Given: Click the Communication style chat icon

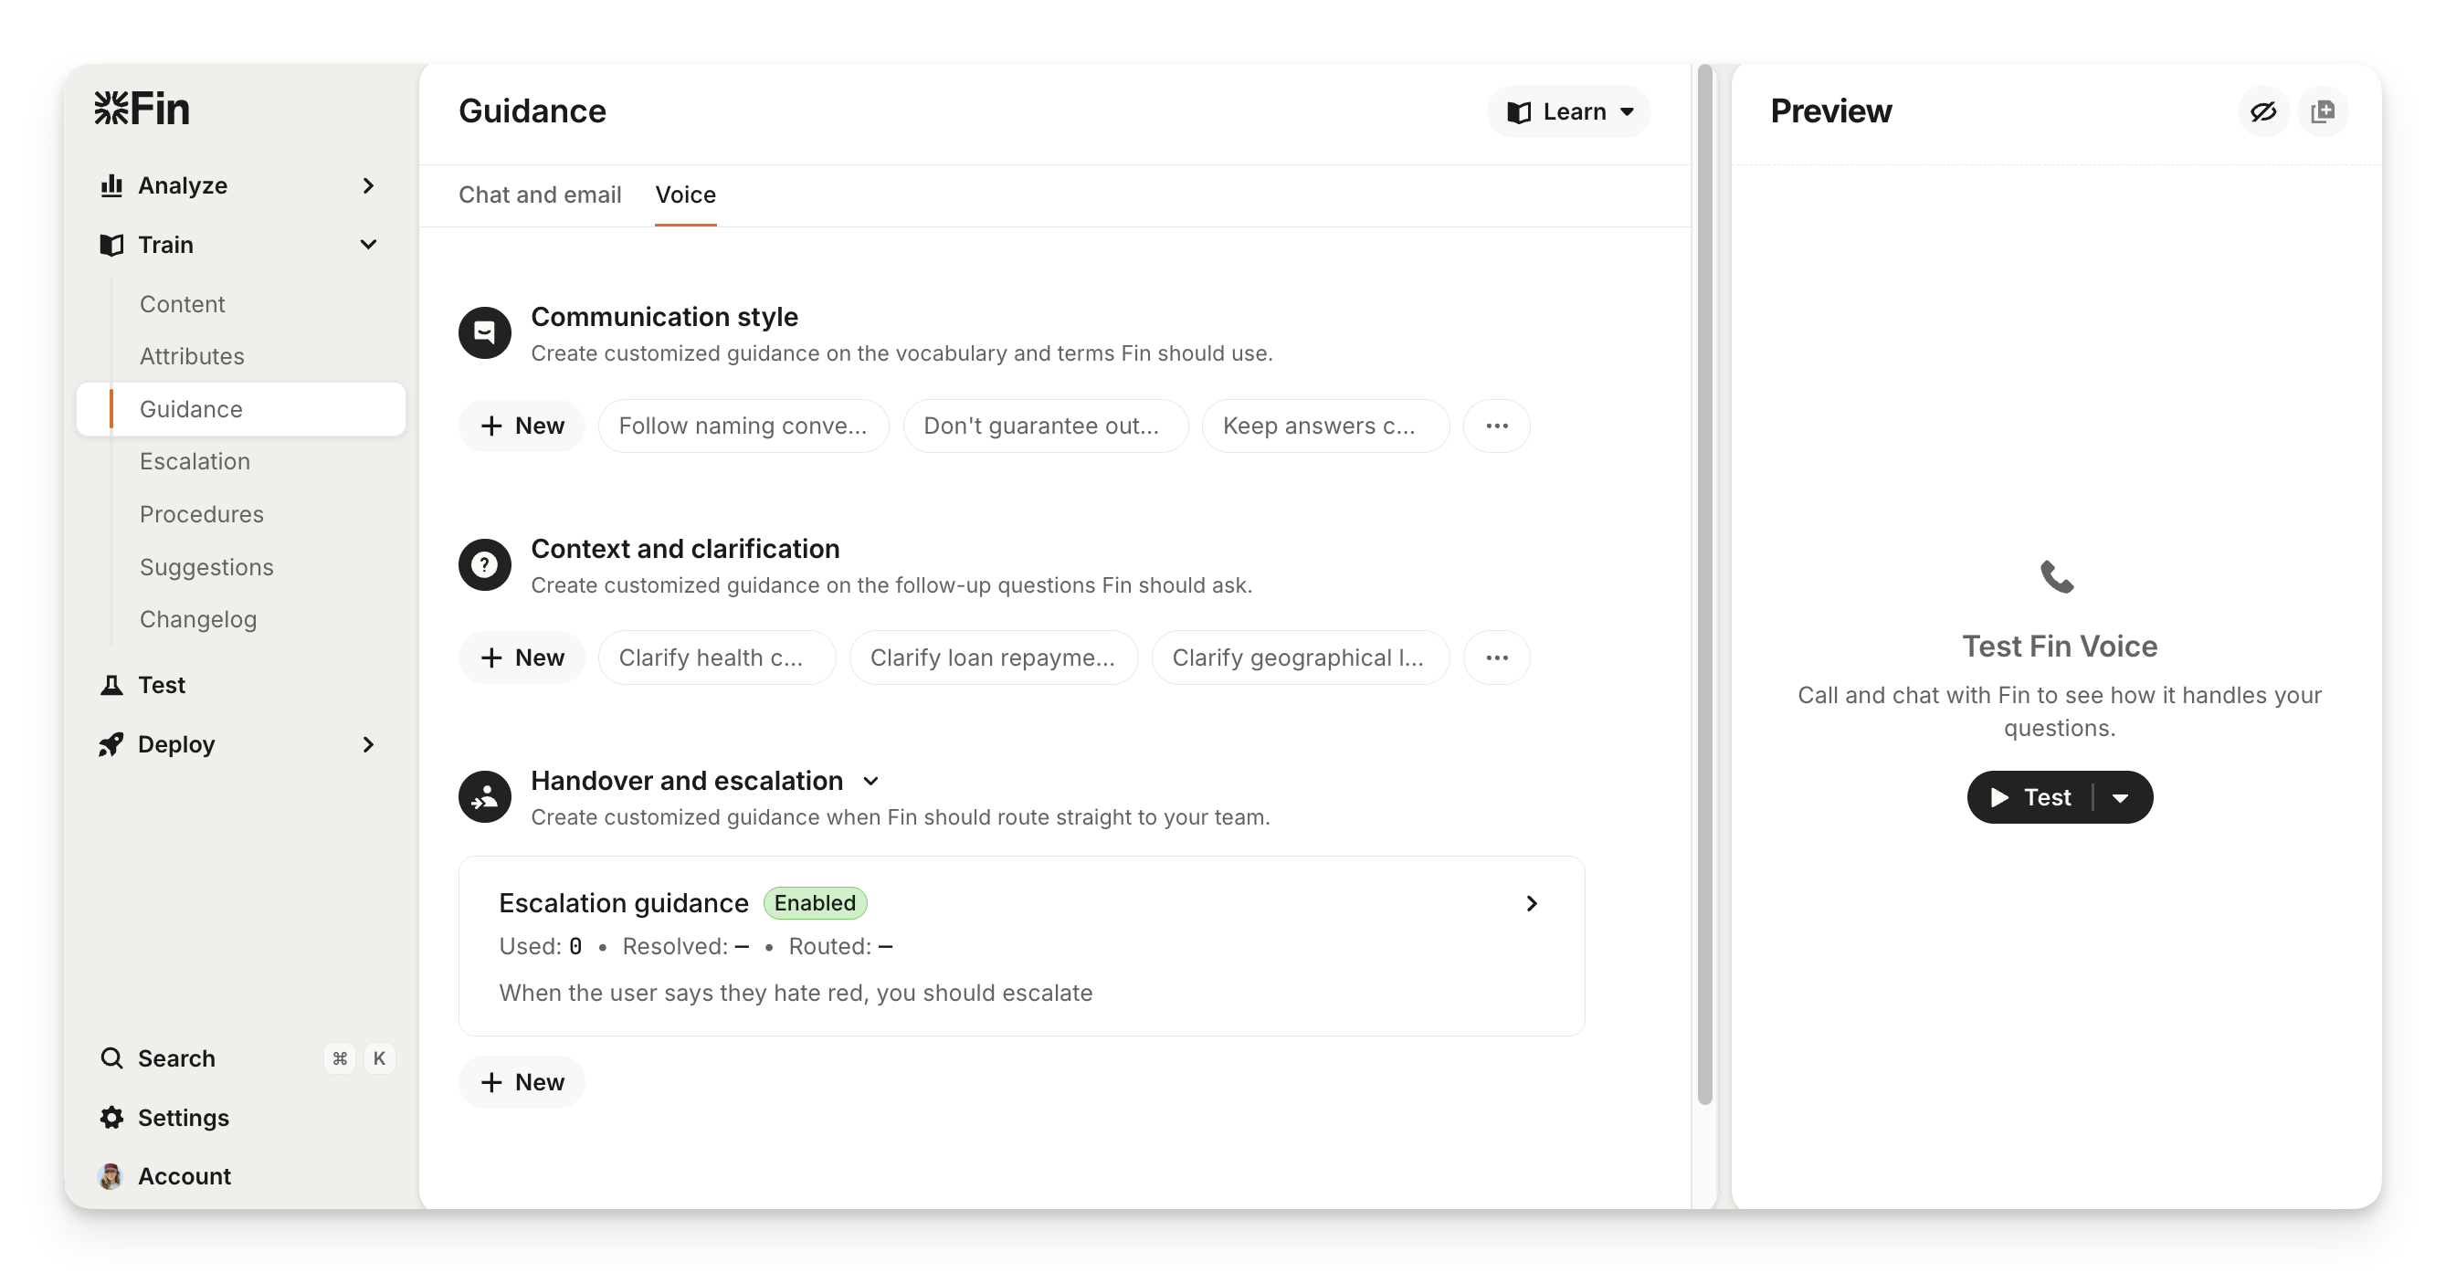Looking at the screenshot, I should (485, 332).
